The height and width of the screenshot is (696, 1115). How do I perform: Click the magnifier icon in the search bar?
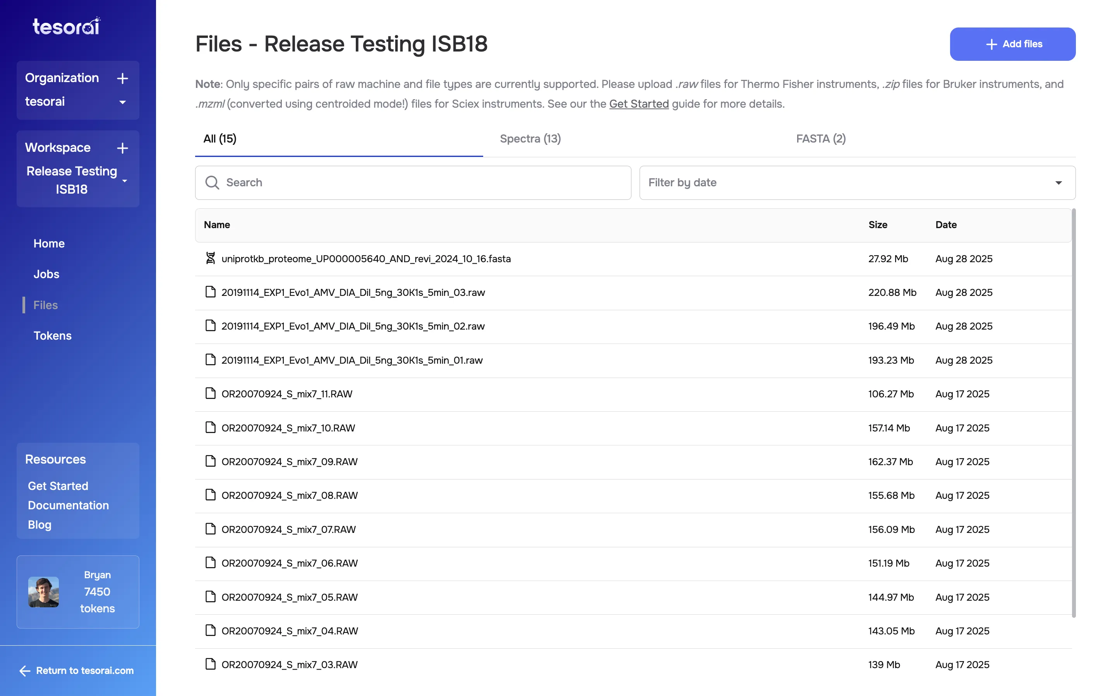click(212, 183)
